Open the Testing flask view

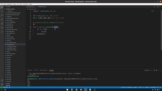click(2, 32)
